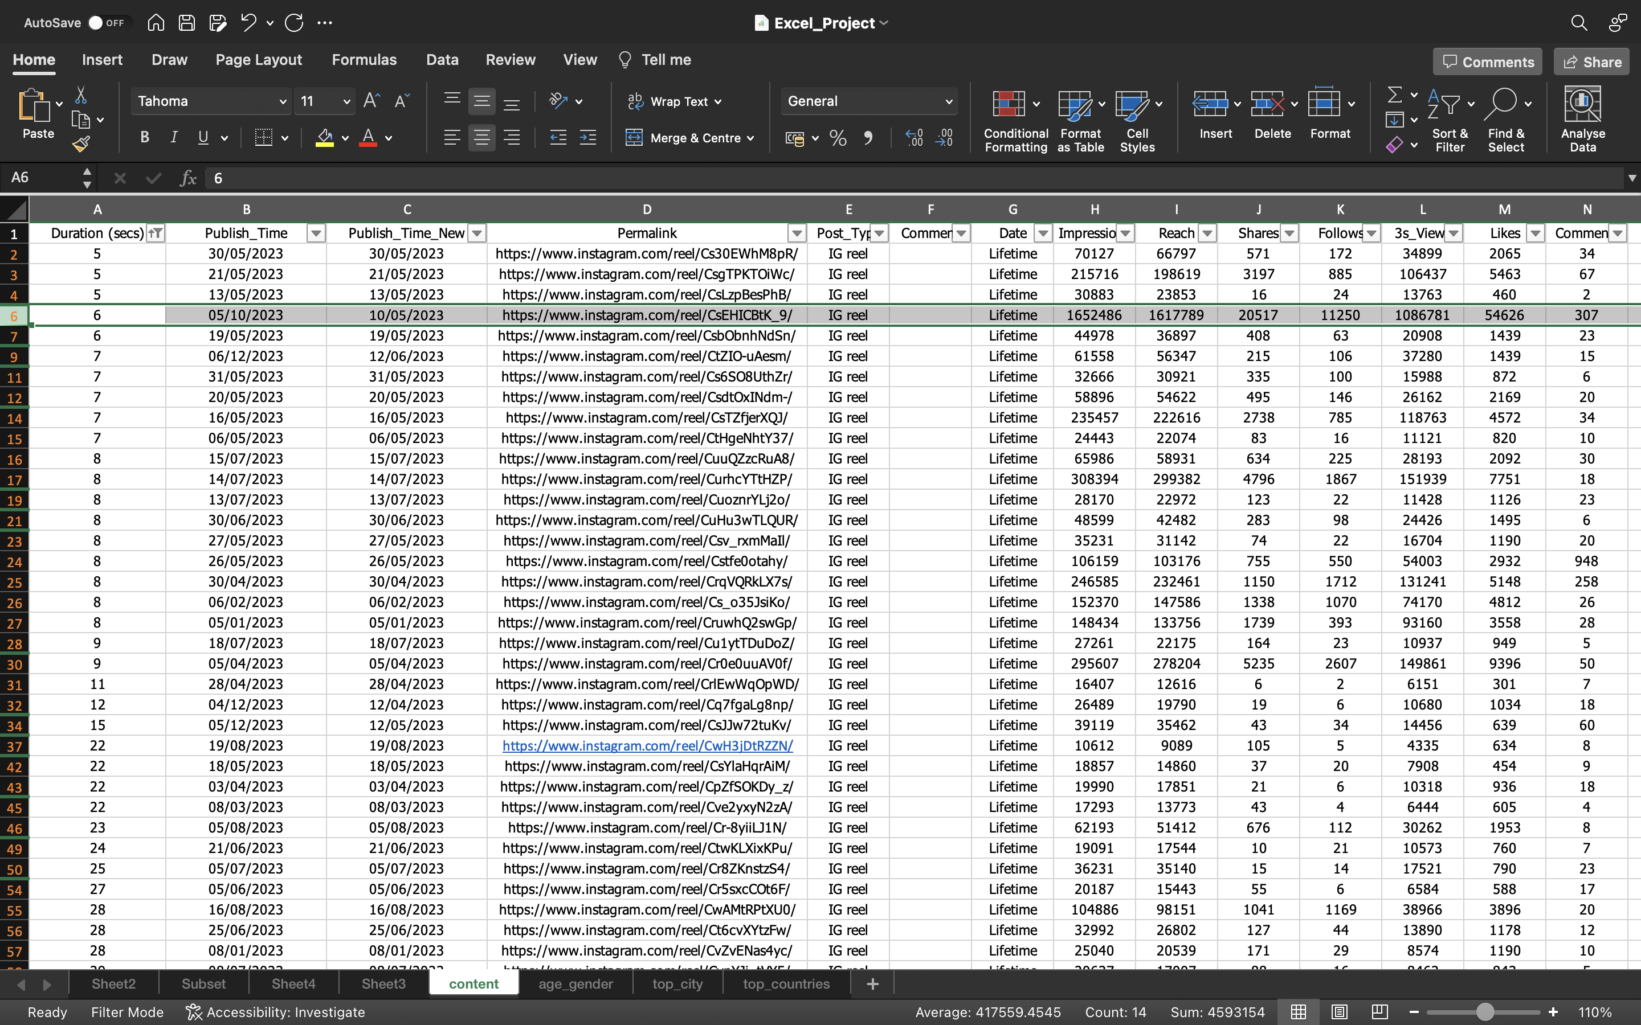The width and height of the screenshot is (1641, 1025).
Task: Click the Increase decimal icon
Action: point(914,138)
